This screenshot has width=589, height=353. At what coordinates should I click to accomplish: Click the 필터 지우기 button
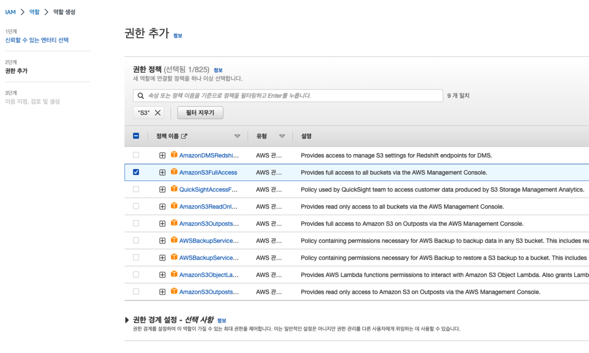click(200, 113)
